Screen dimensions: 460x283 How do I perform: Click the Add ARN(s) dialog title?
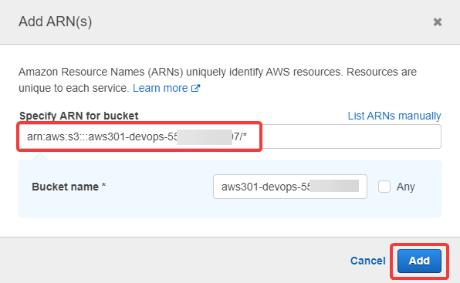point(55,22)
